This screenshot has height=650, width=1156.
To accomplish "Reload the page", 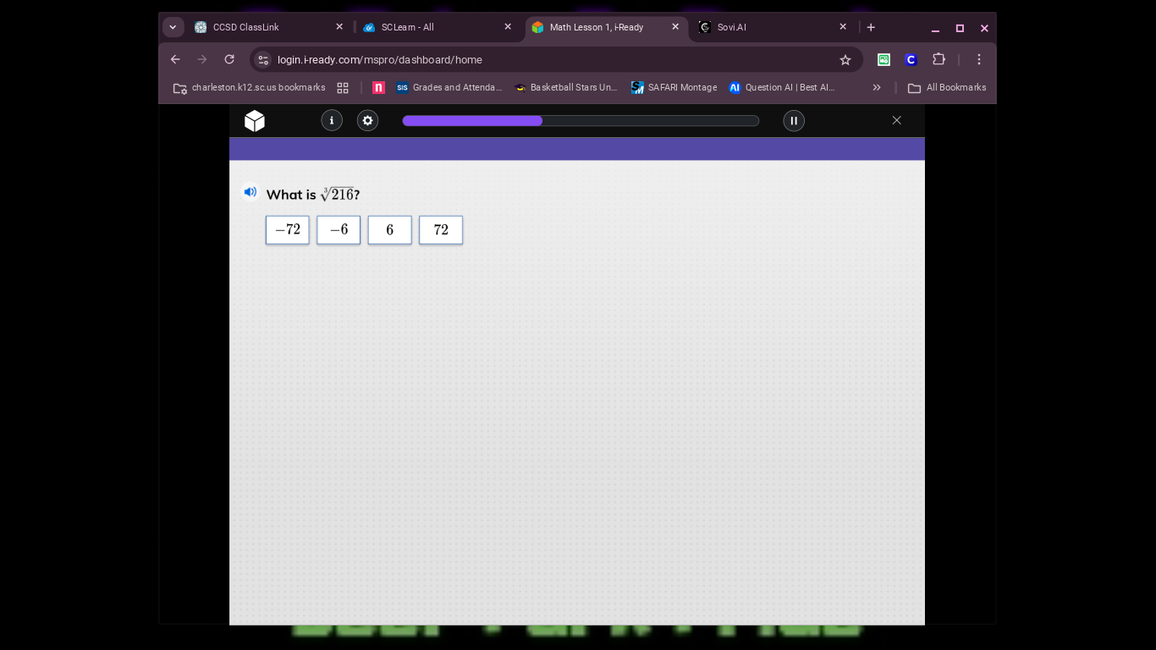I will (x=229, y=59).
